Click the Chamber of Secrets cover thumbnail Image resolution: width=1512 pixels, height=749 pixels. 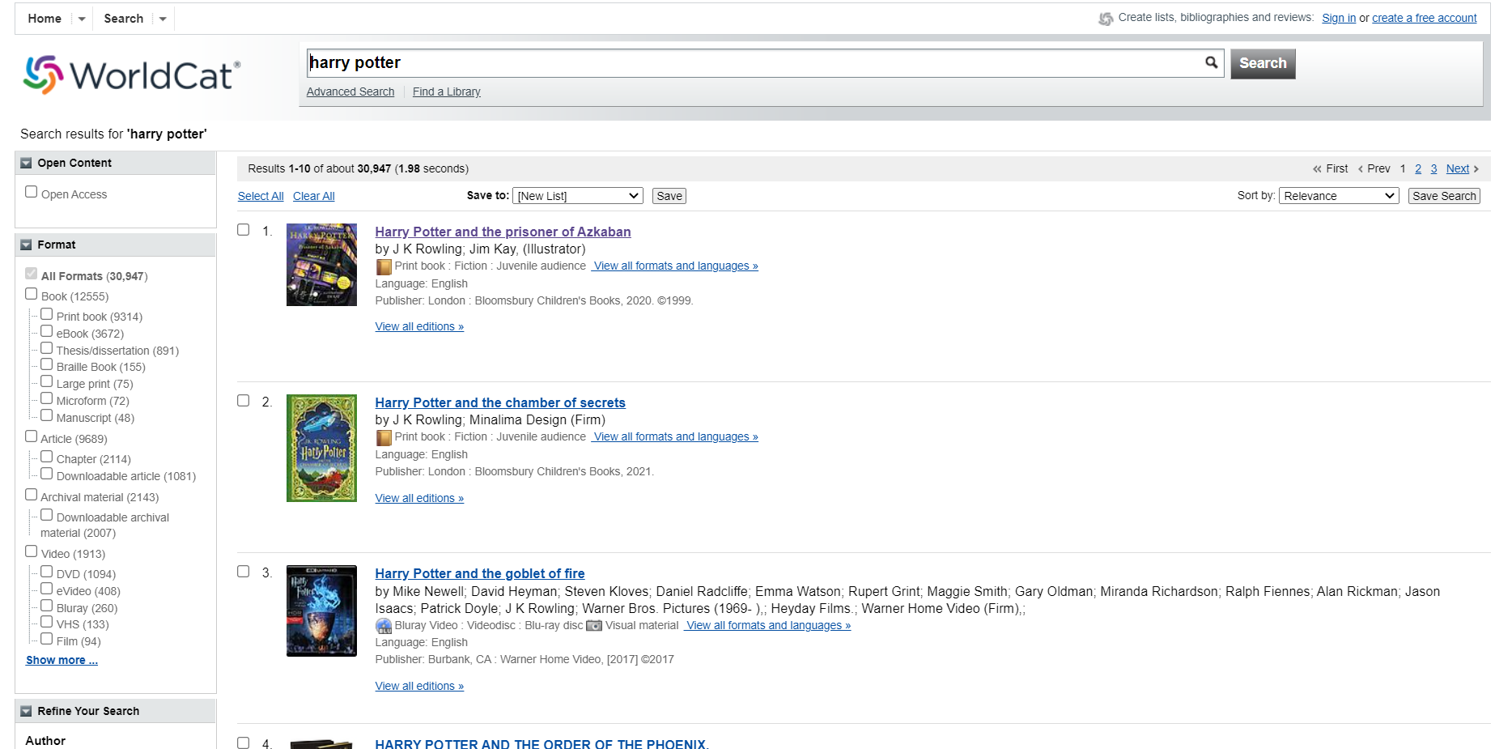pos(321,448)
